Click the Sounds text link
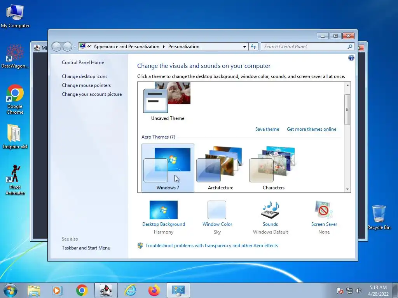Viewport: 398px width, 298px height. point(270,224)
